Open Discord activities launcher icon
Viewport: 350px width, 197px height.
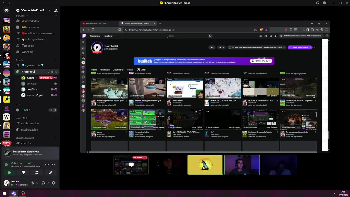(37, 172)
